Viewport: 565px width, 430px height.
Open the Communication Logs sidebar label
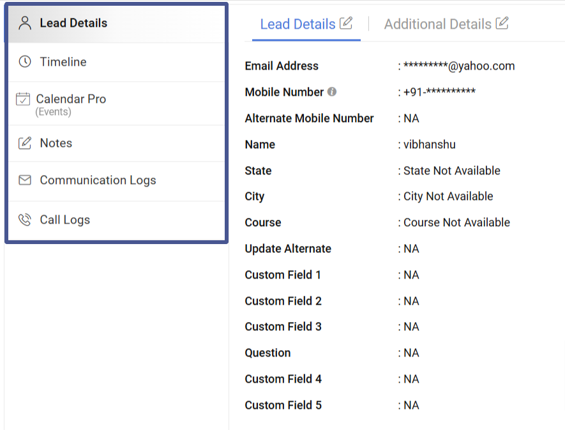pyautogui.click(x=98, y=180)
